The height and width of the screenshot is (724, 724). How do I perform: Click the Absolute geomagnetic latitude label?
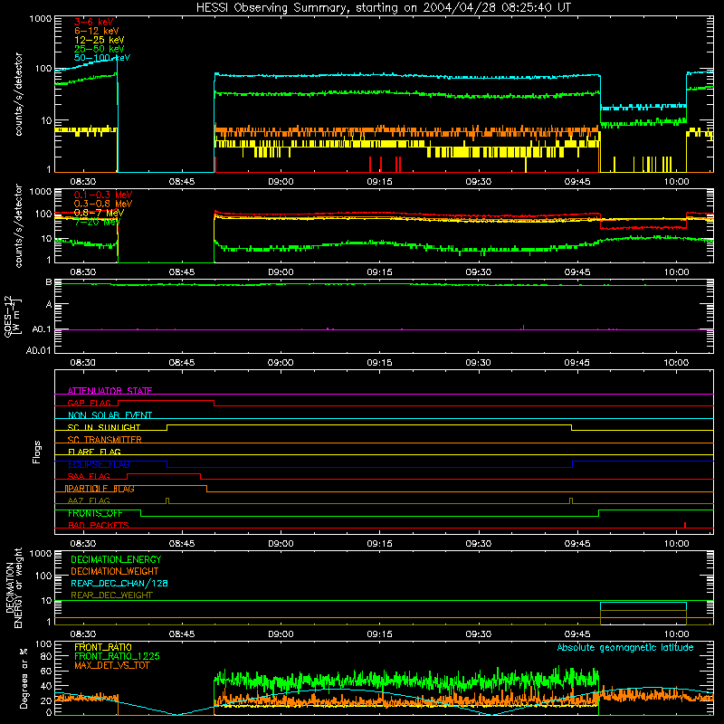click(625, 648)
